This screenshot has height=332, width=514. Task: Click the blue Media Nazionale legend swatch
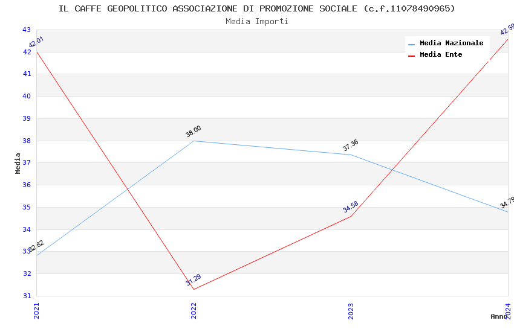click(x=412, y=44)
